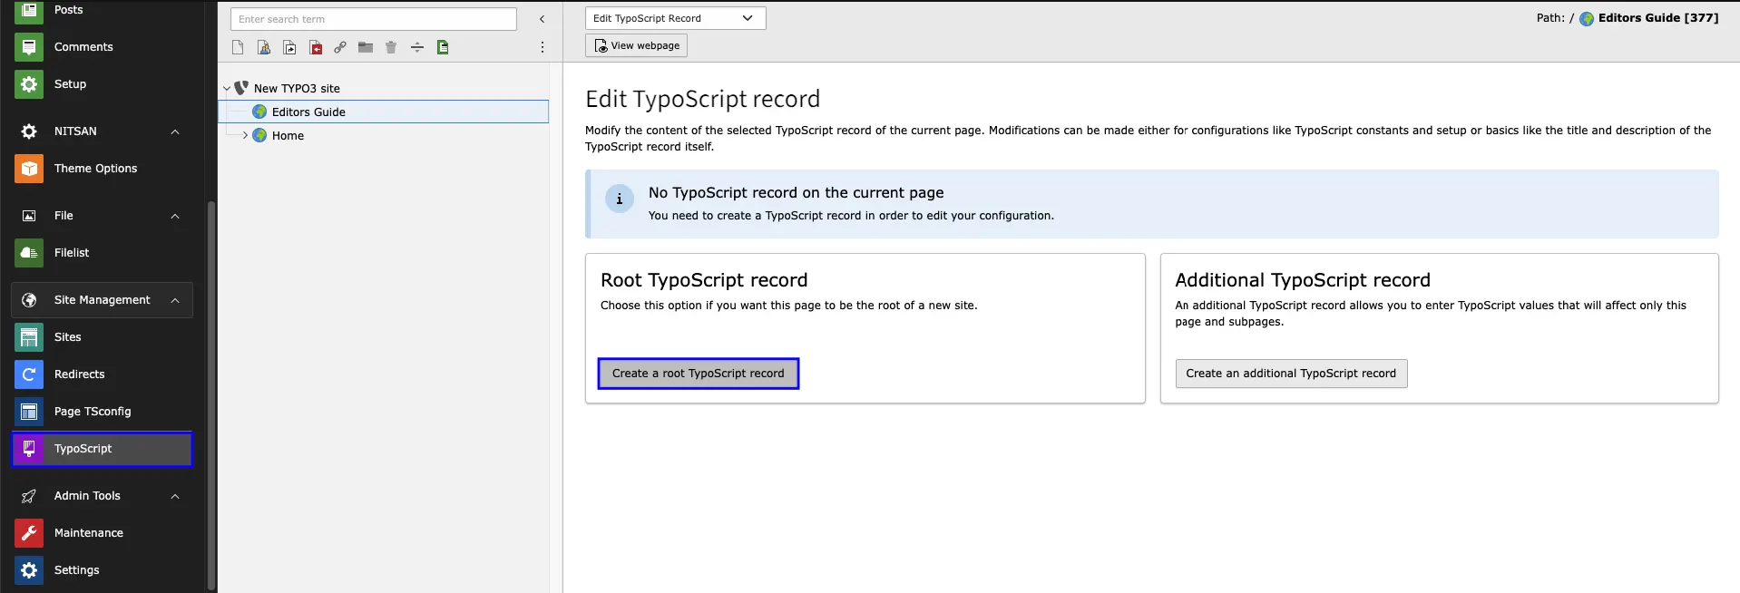Click the View webpage button

636,45
